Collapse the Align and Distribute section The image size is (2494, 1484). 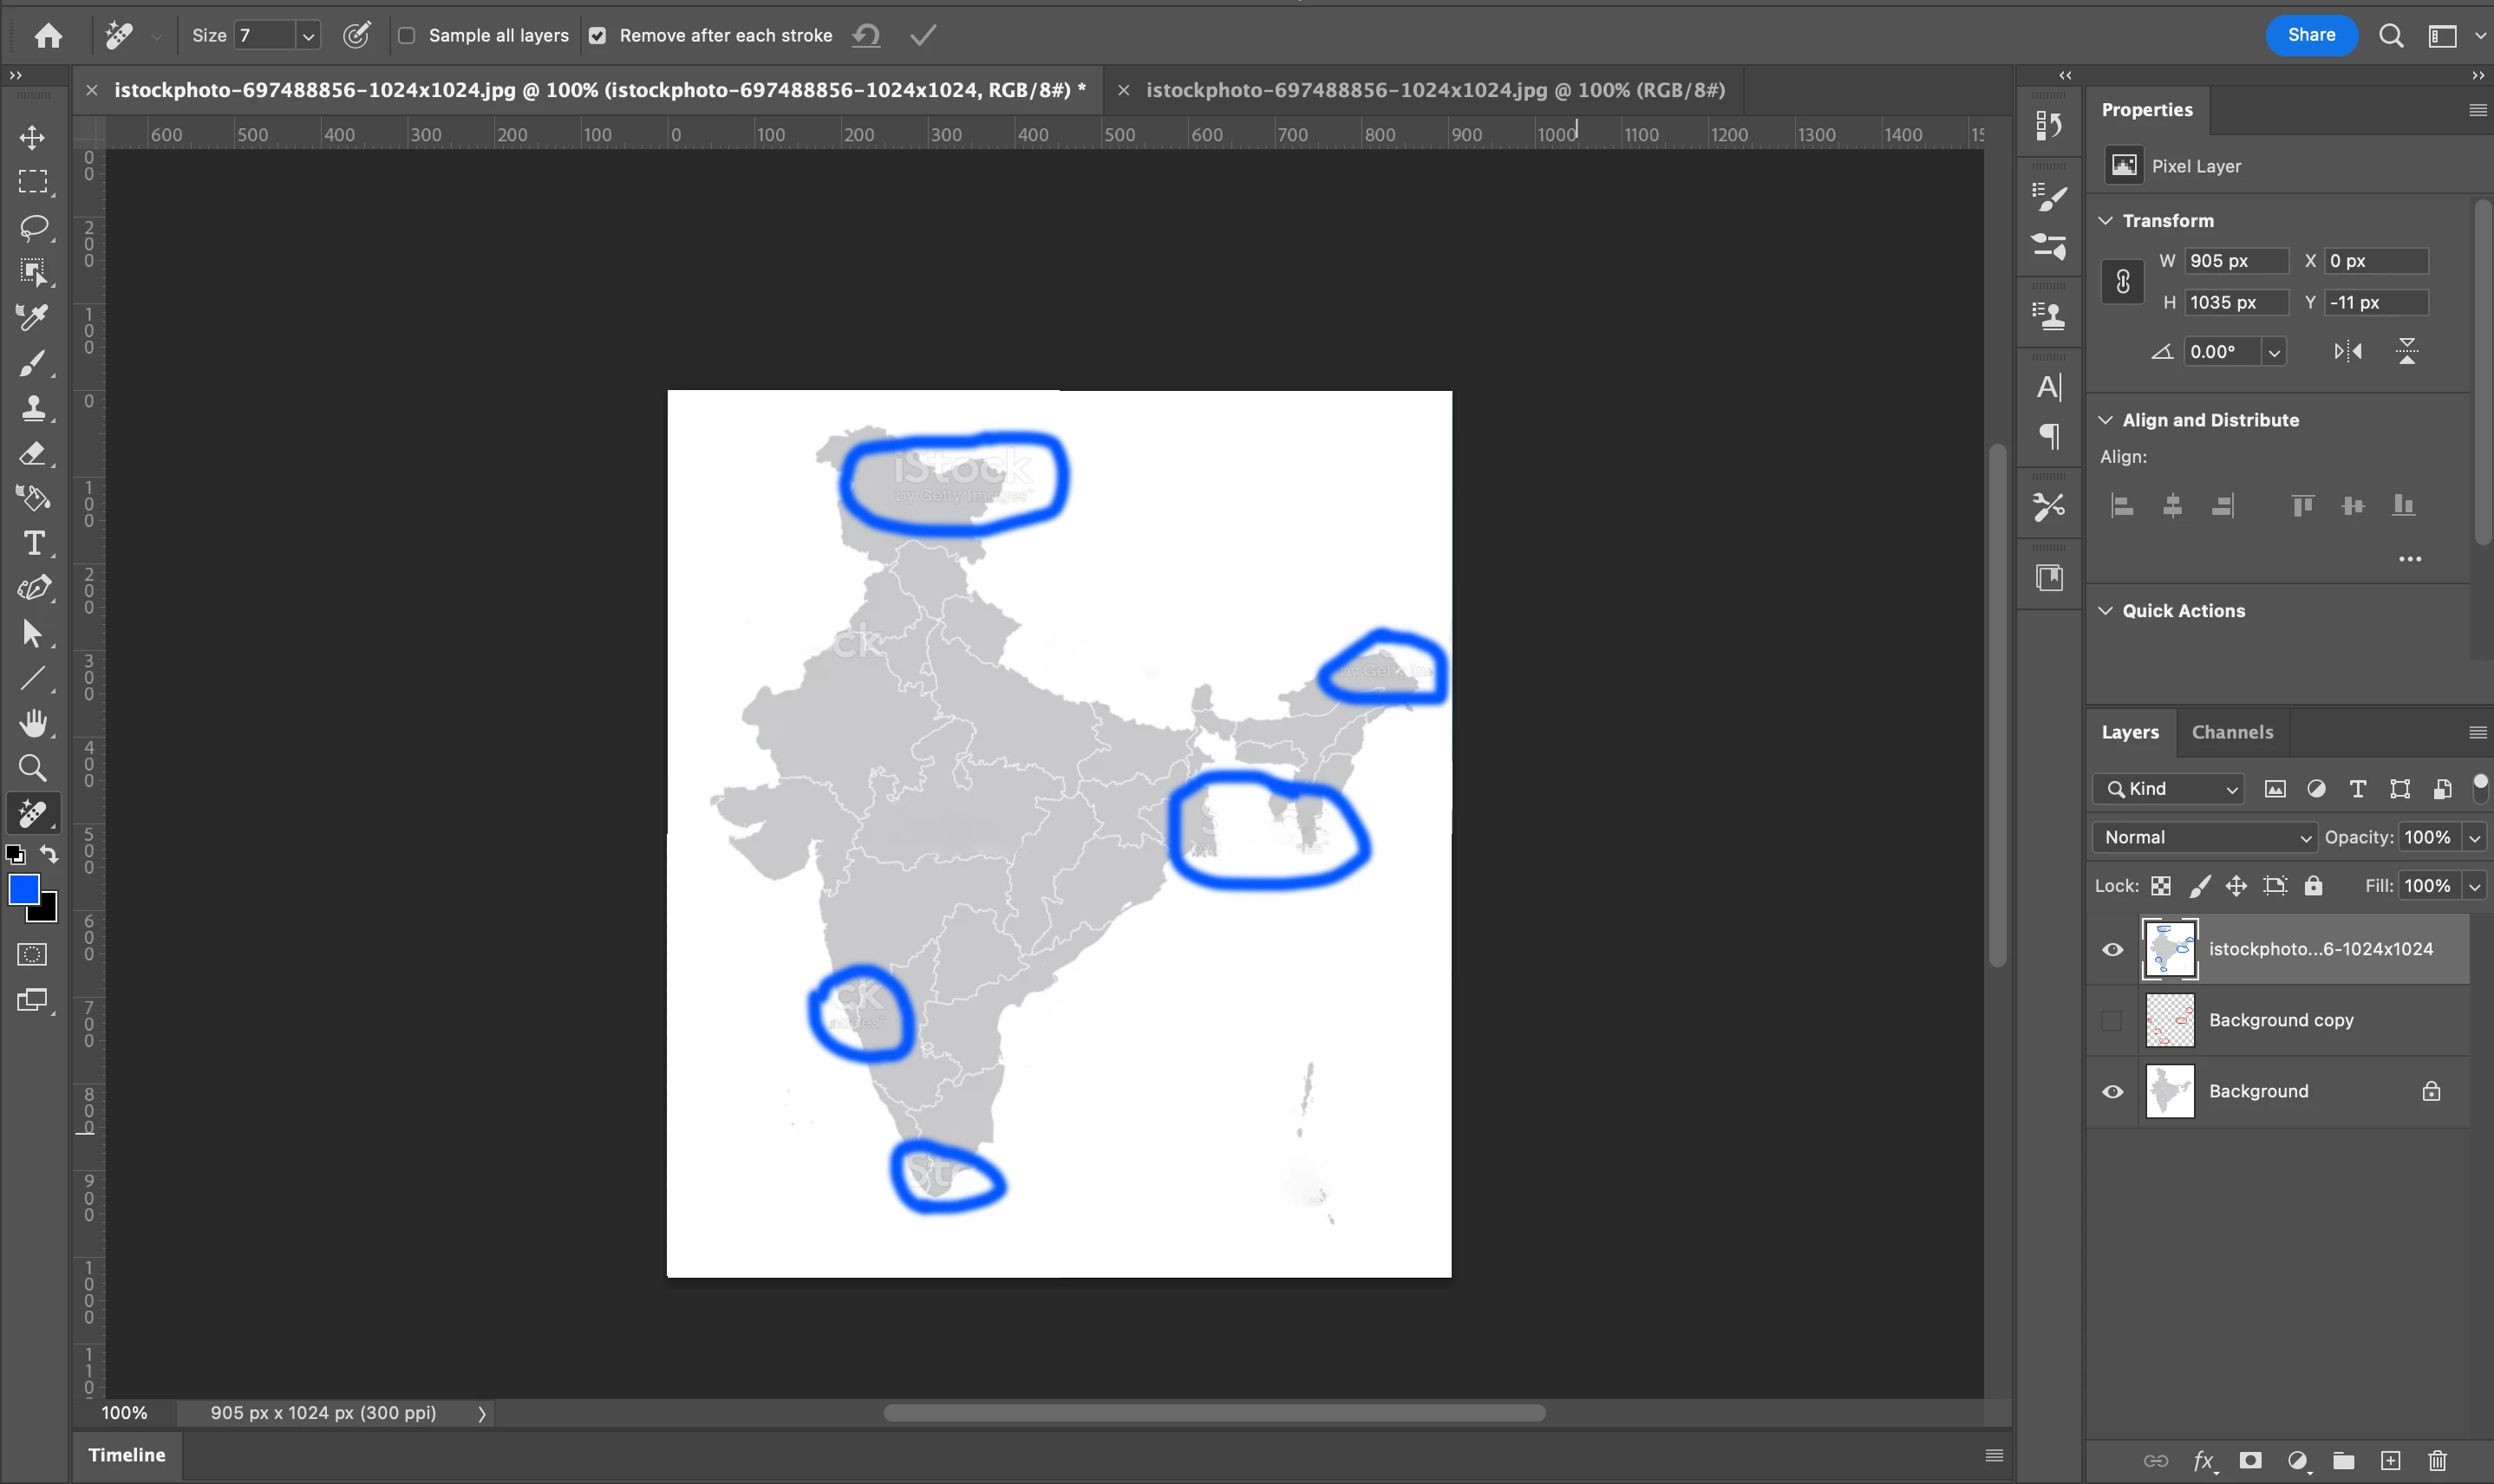click(x=2105, y=420)
